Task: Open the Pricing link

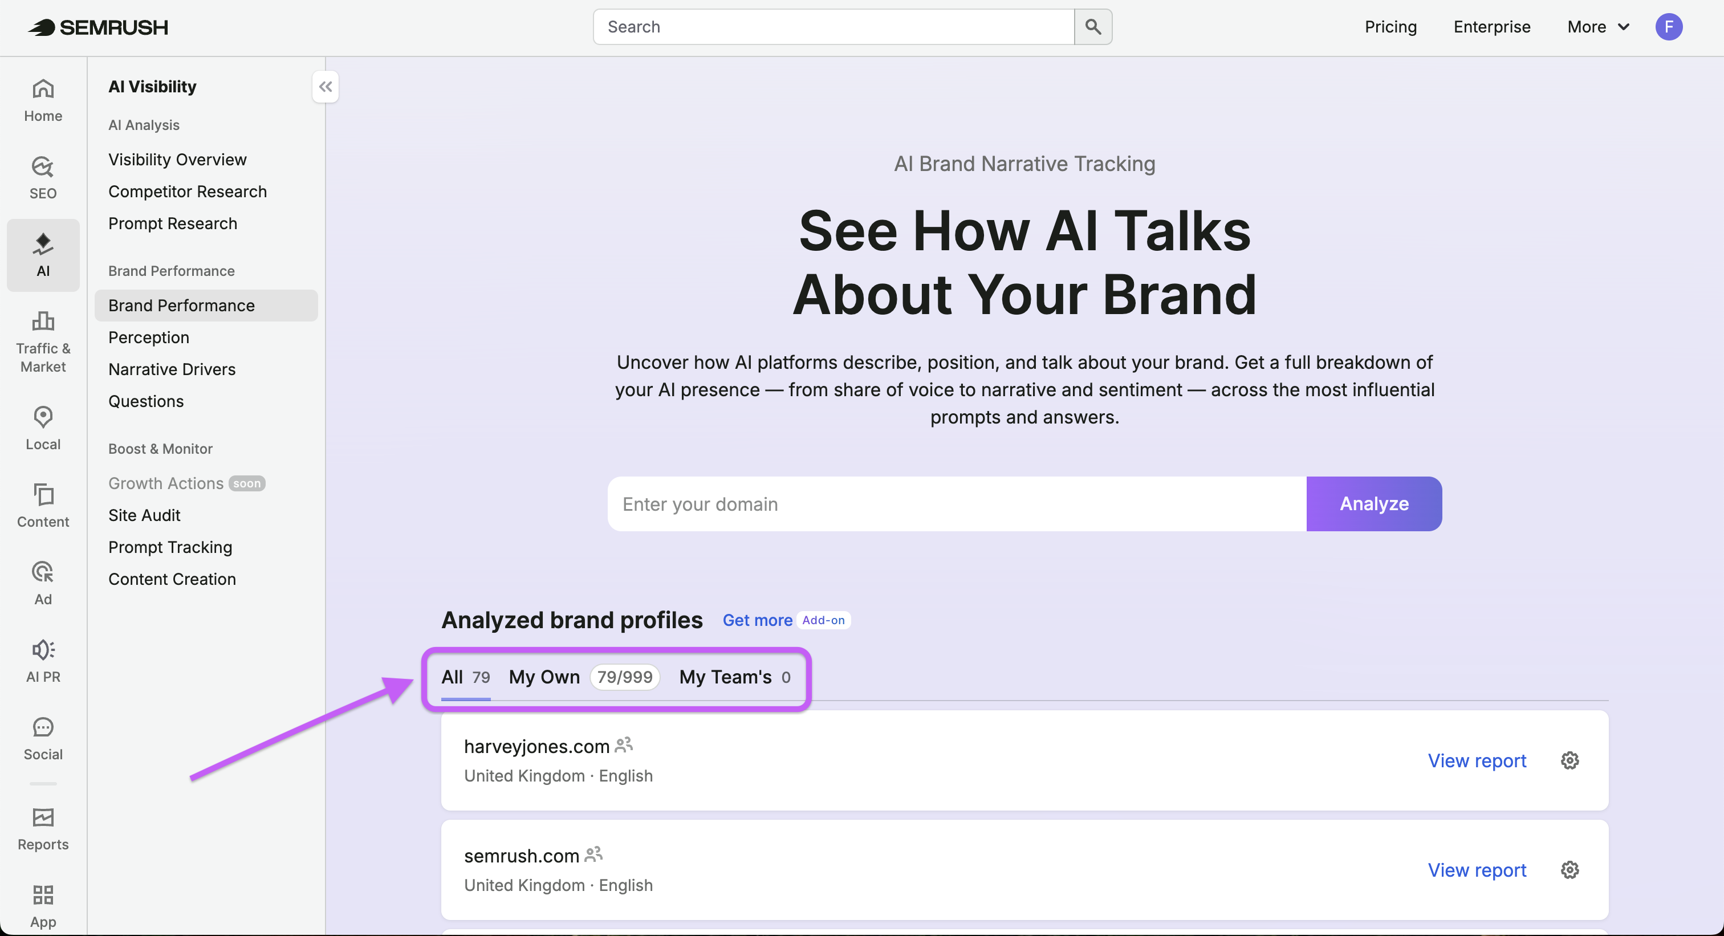Action: pyautogui.click(x=1390, y=27)
